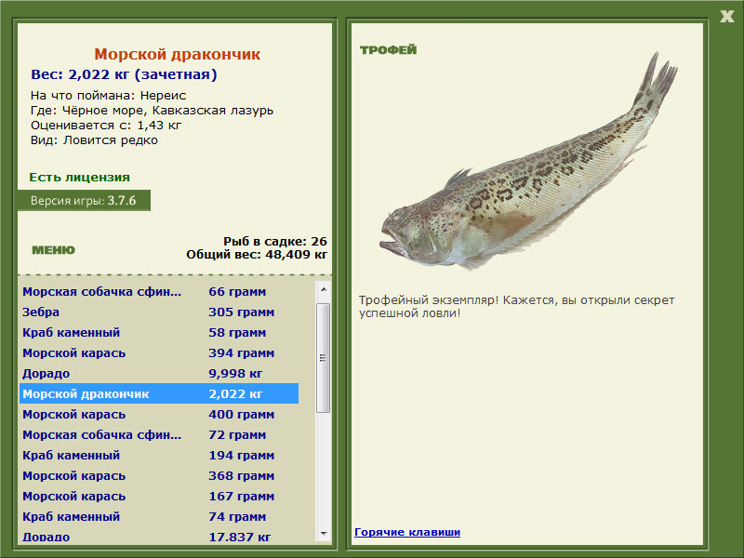Image resolution: width=744 pixels, height=558 pixels.
Task: Click the Рыб в садке: 26 text
Action: (275, 242)
